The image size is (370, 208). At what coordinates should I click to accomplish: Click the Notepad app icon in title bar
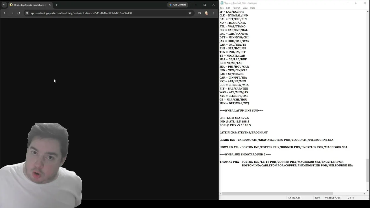point(222,3)
